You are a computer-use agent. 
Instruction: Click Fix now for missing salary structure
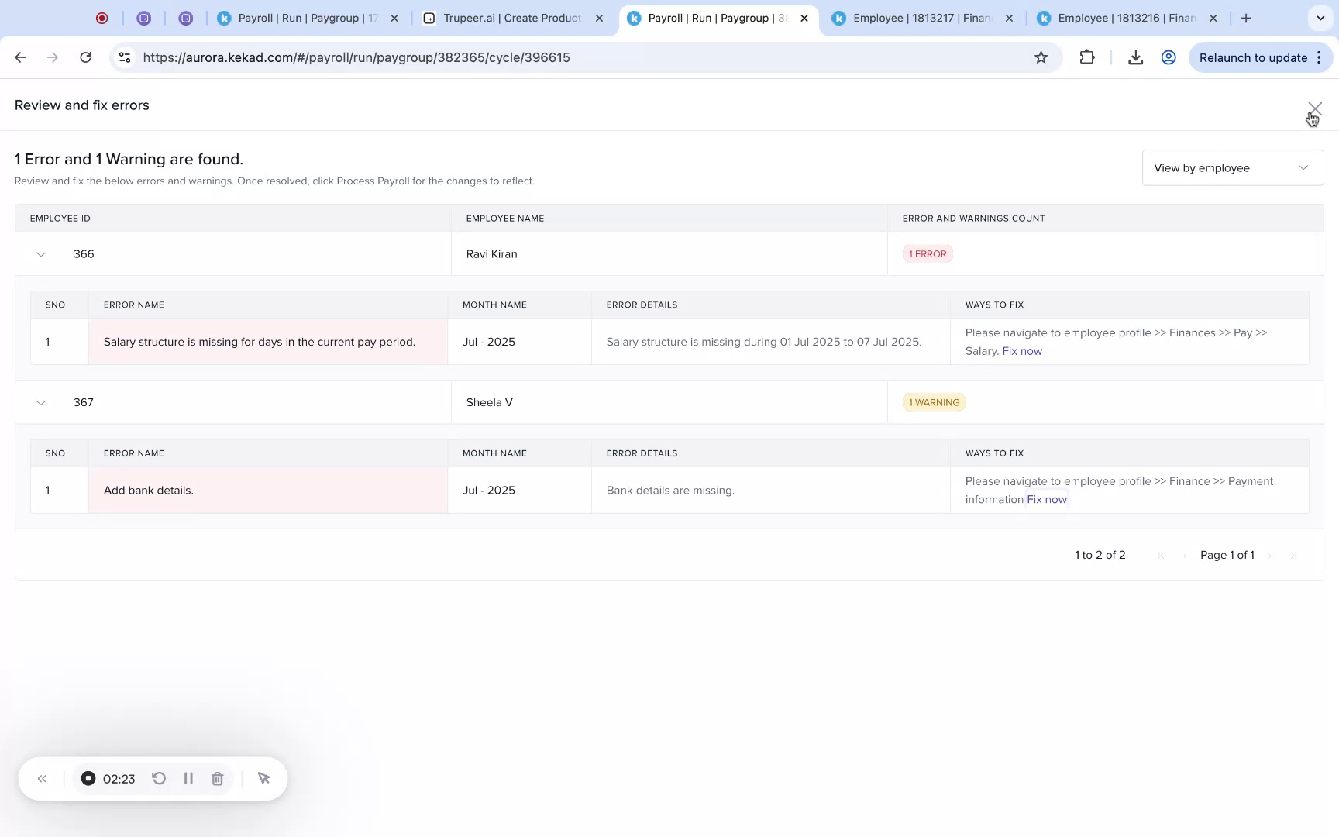(1022, 351)
